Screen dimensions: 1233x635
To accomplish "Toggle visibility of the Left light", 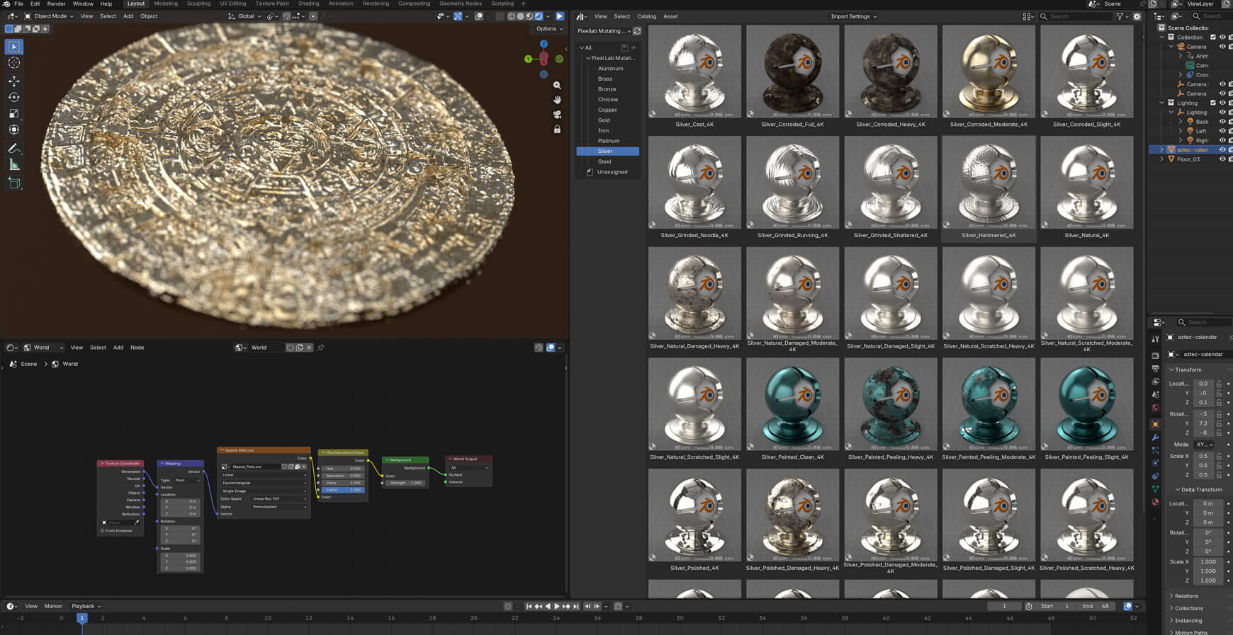I will point(1222,131).
